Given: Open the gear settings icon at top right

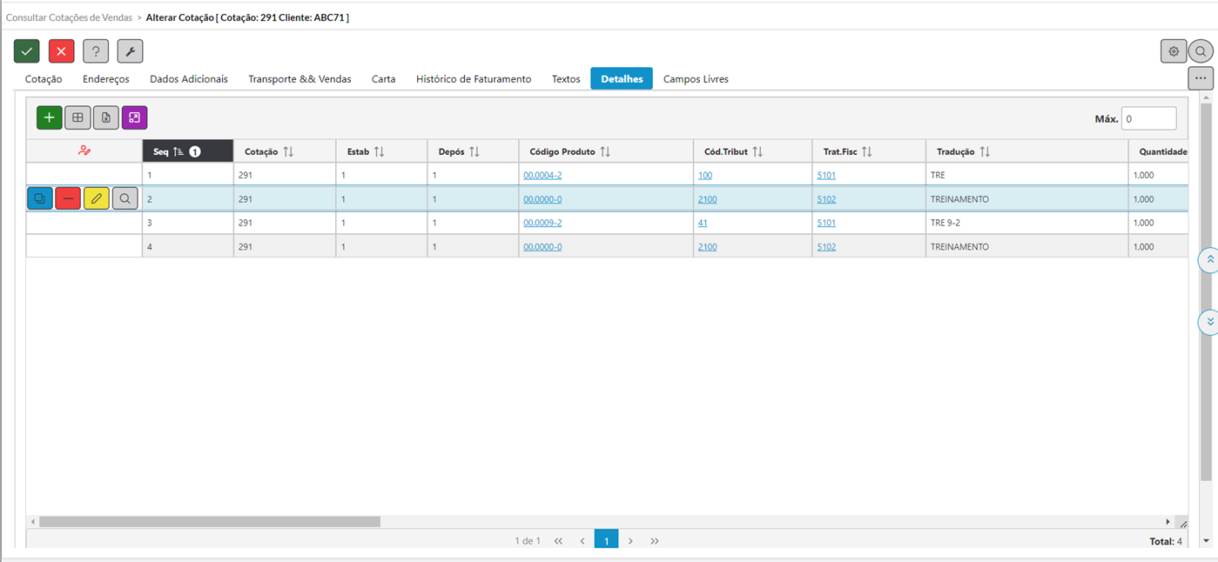Looking at the screenshot, I should tap(1173, 51).
